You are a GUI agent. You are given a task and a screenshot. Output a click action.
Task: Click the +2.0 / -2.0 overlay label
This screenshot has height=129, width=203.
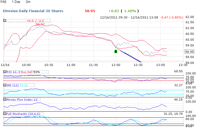pos(35,21)
